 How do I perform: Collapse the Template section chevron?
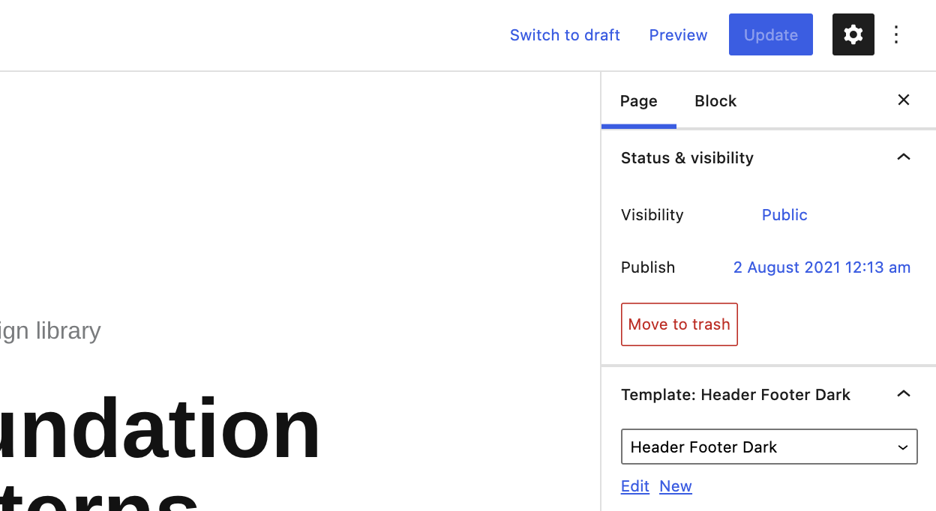pos(904,394)
